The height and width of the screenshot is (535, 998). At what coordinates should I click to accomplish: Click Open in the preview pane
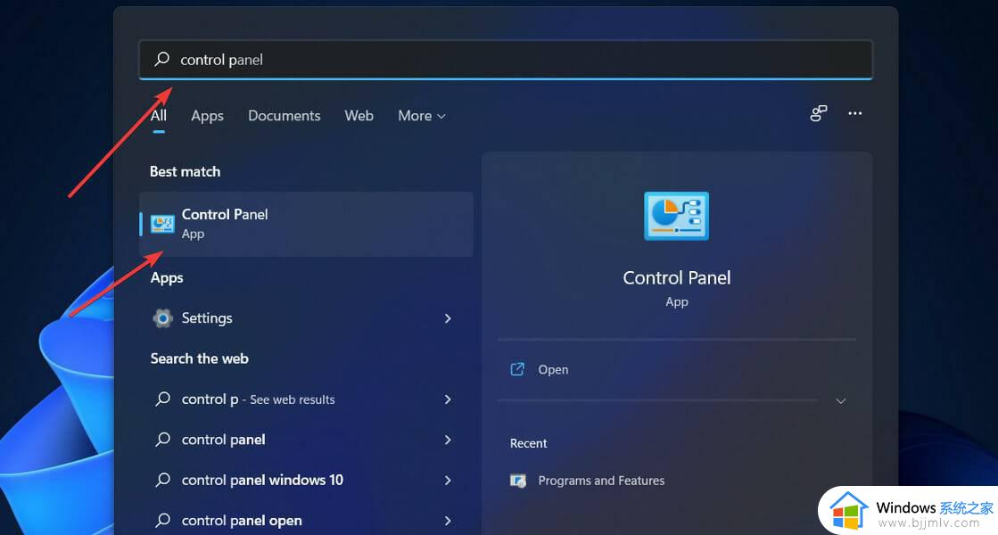click(553, 370)
